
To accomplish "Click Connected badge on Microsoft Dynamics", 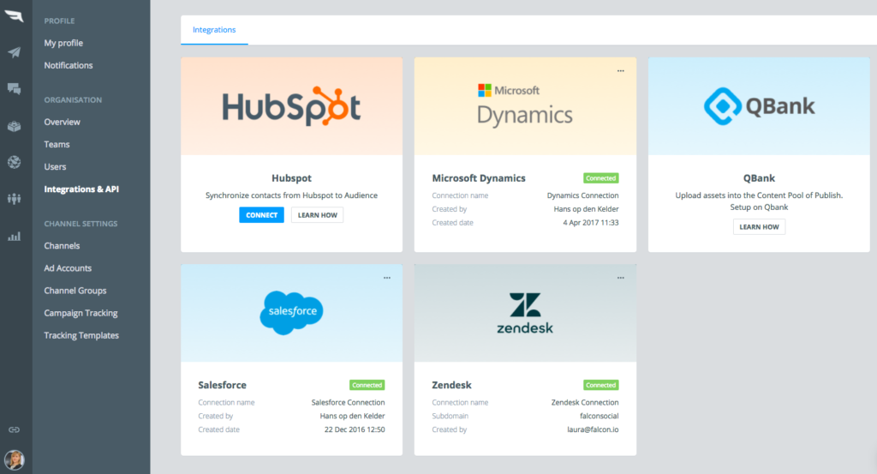I will pos(600,178).
